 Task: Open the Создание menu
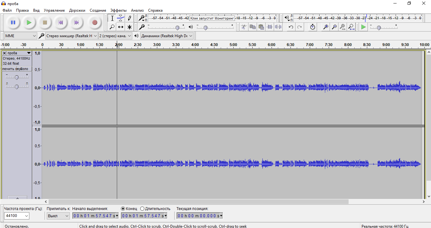click(98, 10)
